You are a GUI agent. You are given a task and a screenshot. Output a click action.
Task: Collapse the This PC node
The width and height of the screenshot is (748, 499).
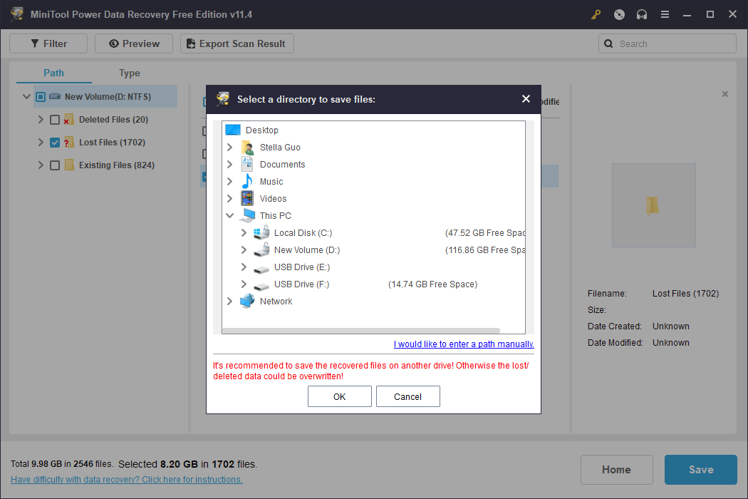click(230, 215)
